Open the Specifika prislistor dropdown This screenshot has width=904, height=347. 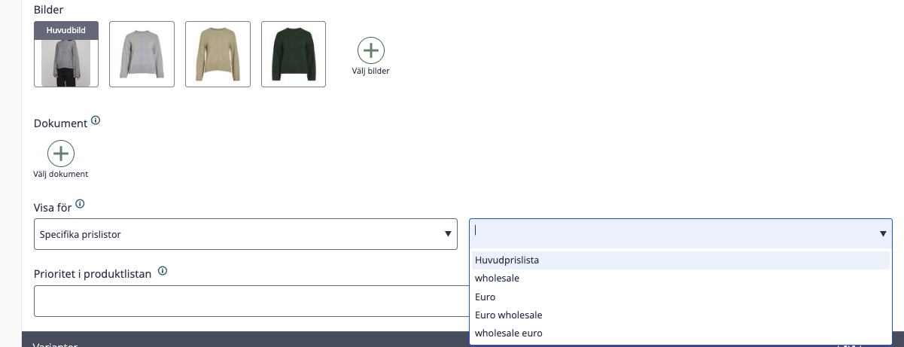click(245, 234)
